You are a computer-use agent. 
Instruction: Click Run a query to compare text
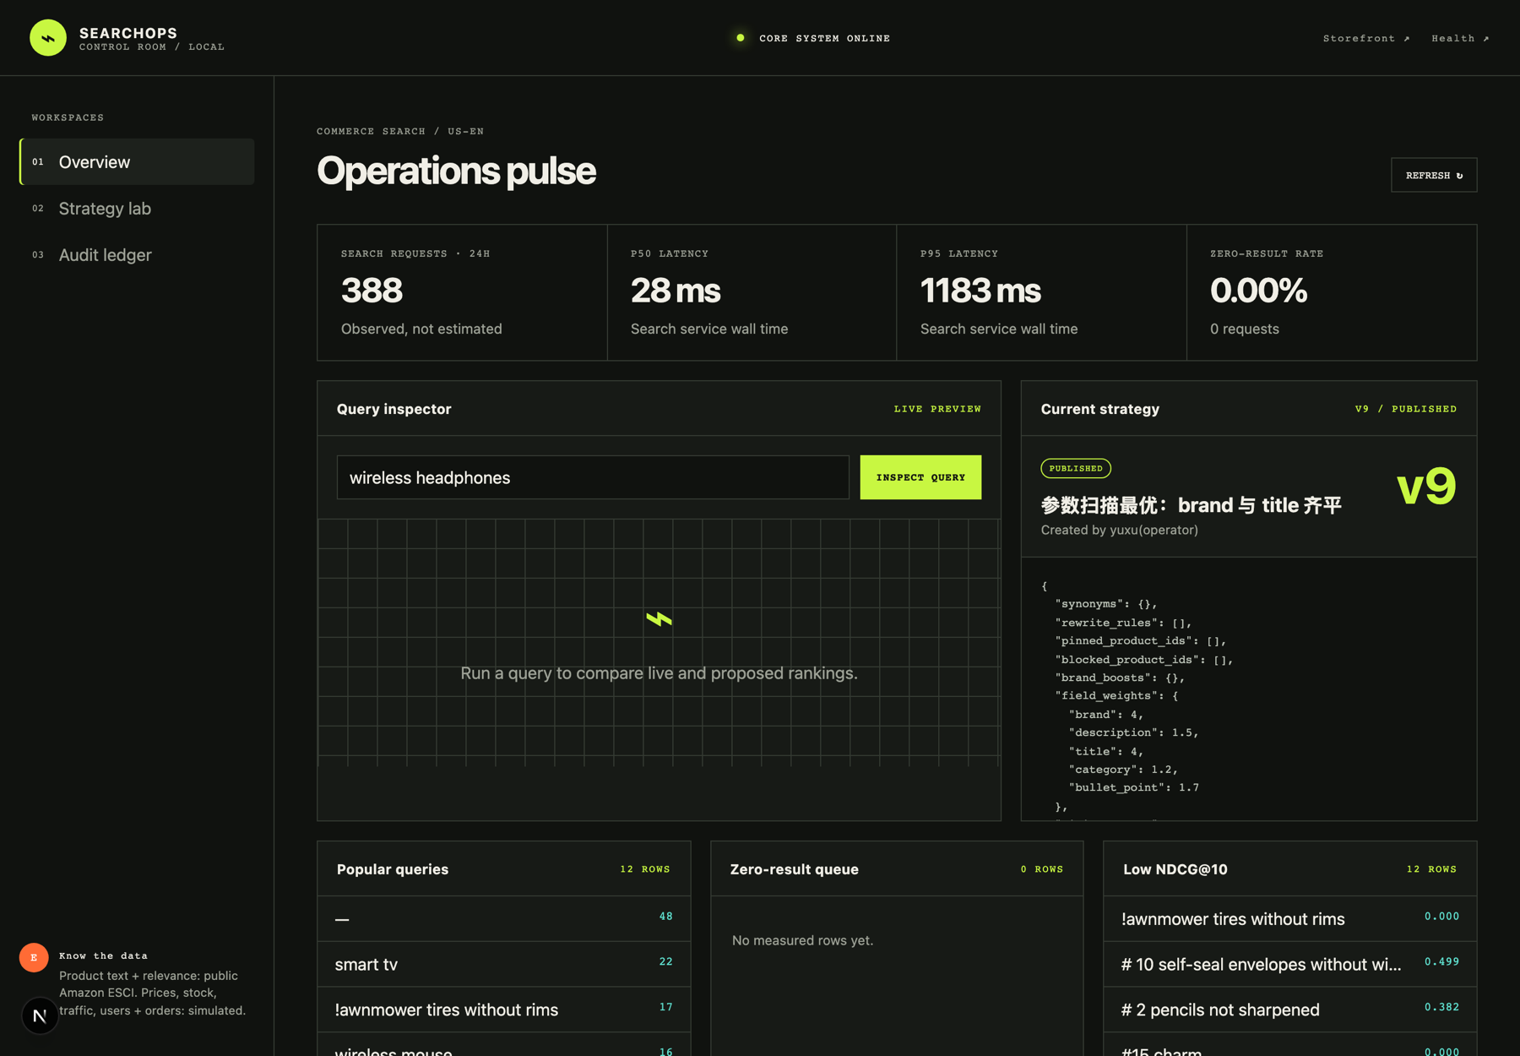659,673
